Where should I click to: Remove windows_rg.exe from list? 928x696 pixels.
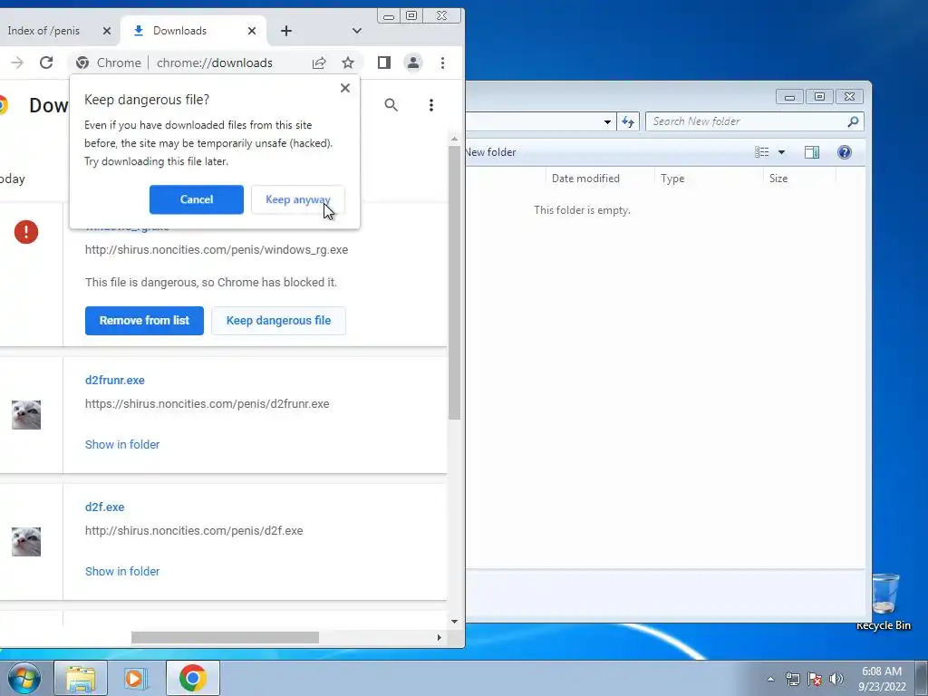coord(144,321)
